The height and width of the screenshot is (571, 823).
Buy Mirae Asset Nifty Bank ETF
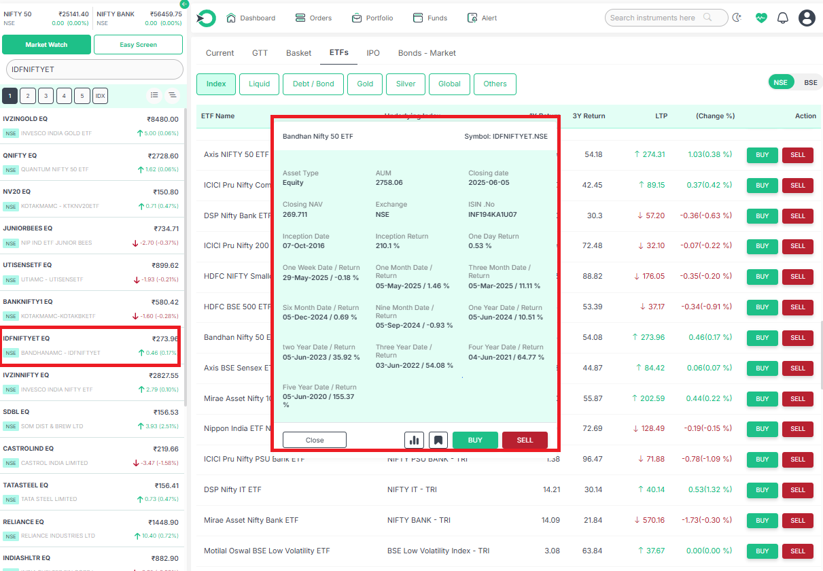point(763,520)
